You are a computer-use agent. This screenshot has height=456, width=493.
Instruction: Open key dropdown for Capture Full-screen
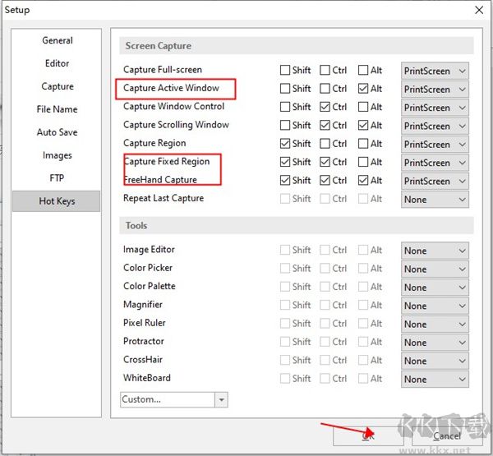pyautogui.click(x=435, y=71)
